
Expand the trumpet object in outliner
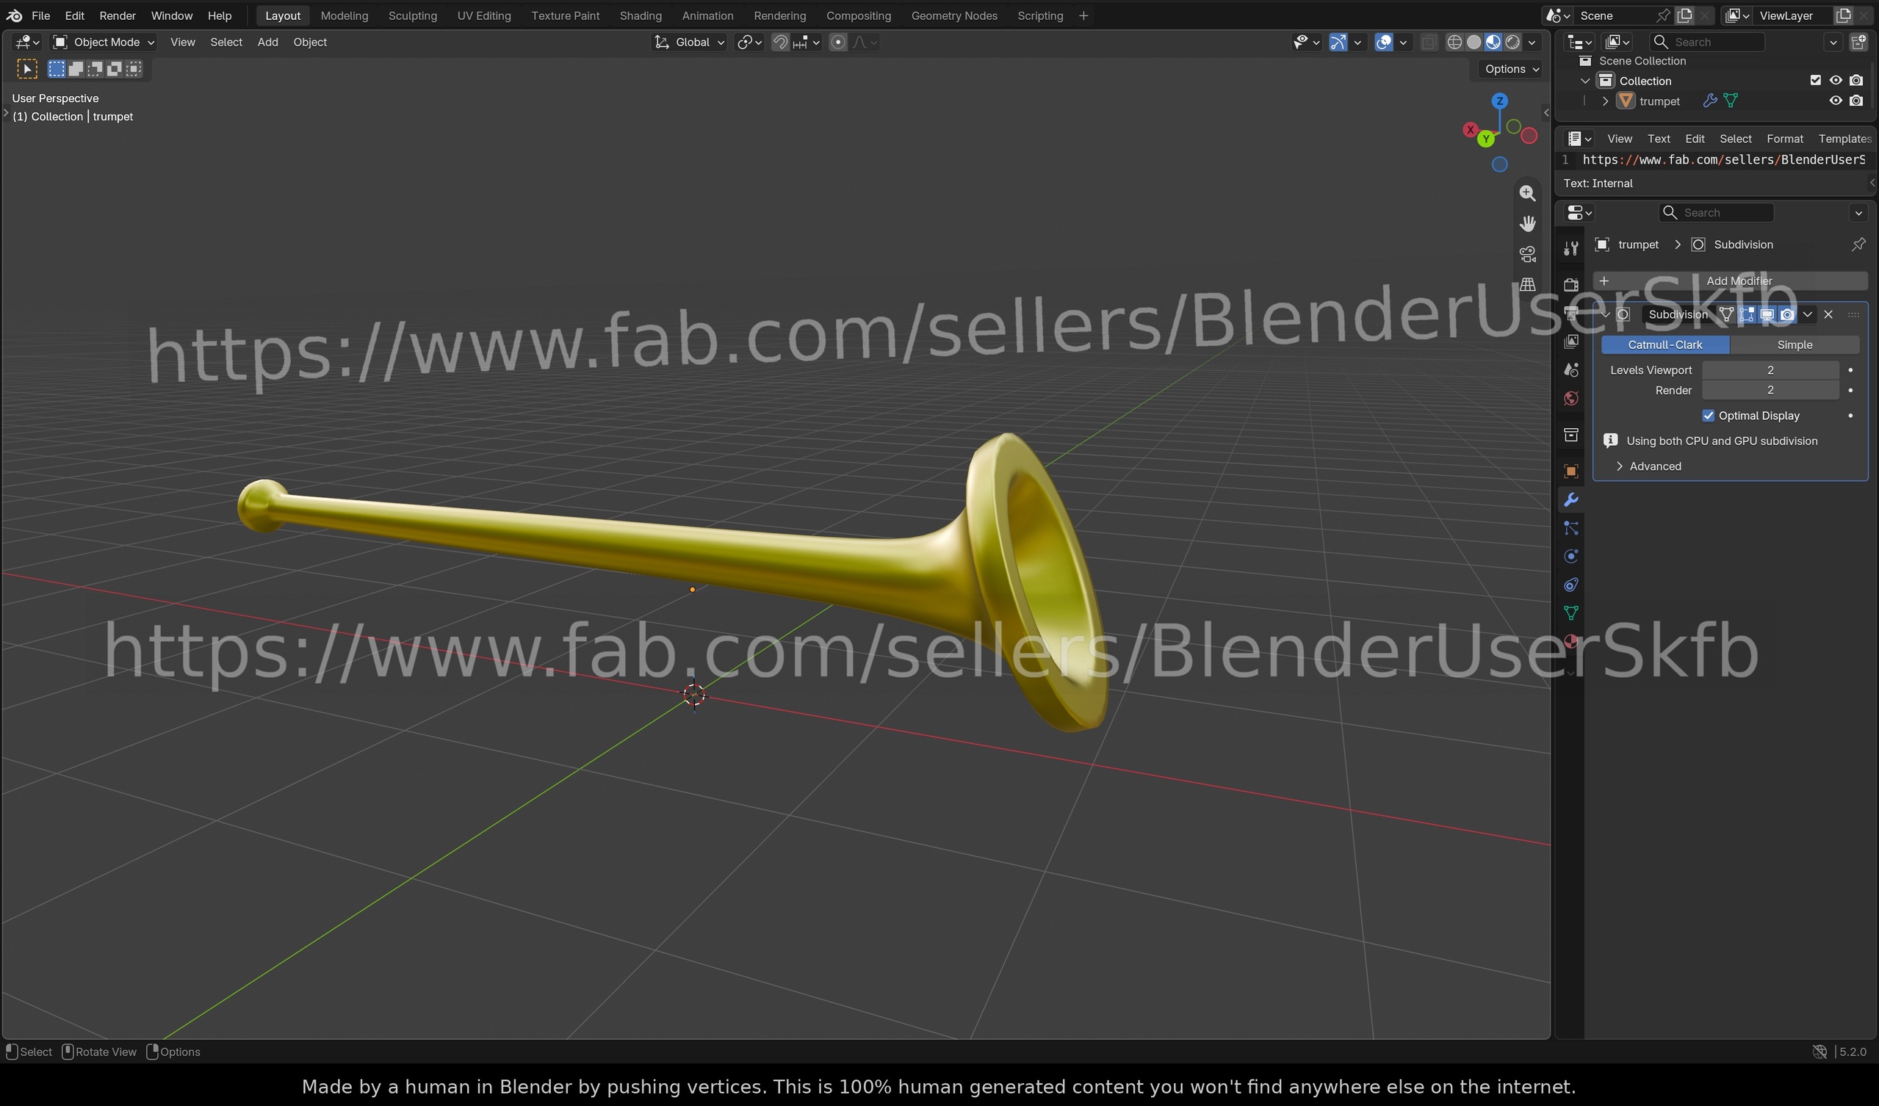pos(1605,101)
